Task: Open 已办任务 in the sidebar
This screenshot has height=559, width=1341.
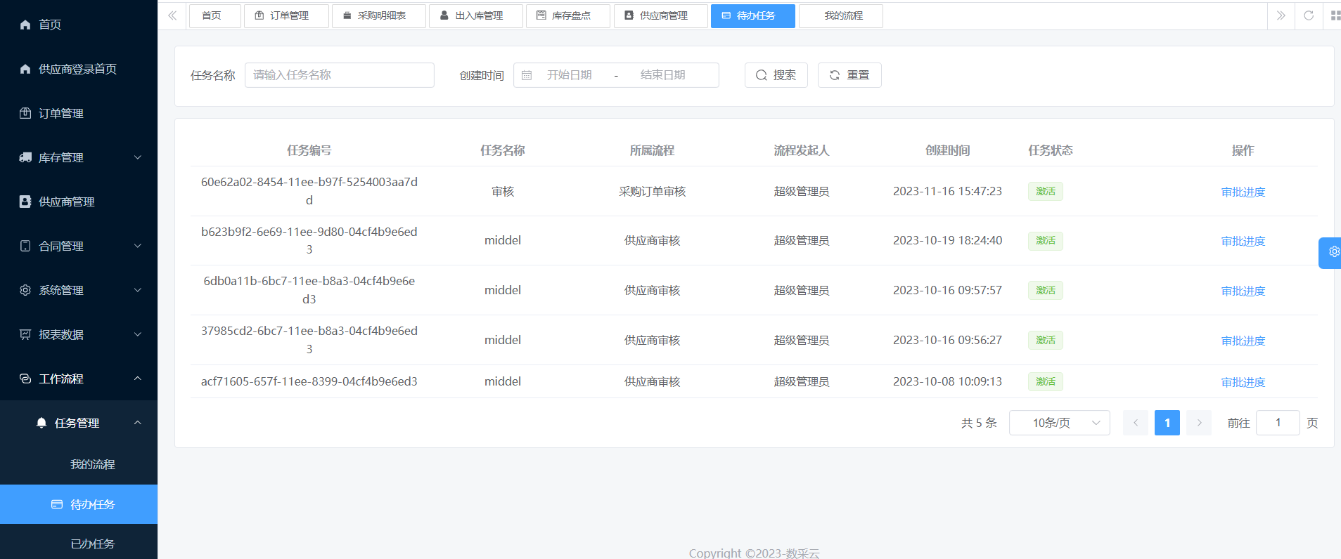Action: [x=92, y=544]
